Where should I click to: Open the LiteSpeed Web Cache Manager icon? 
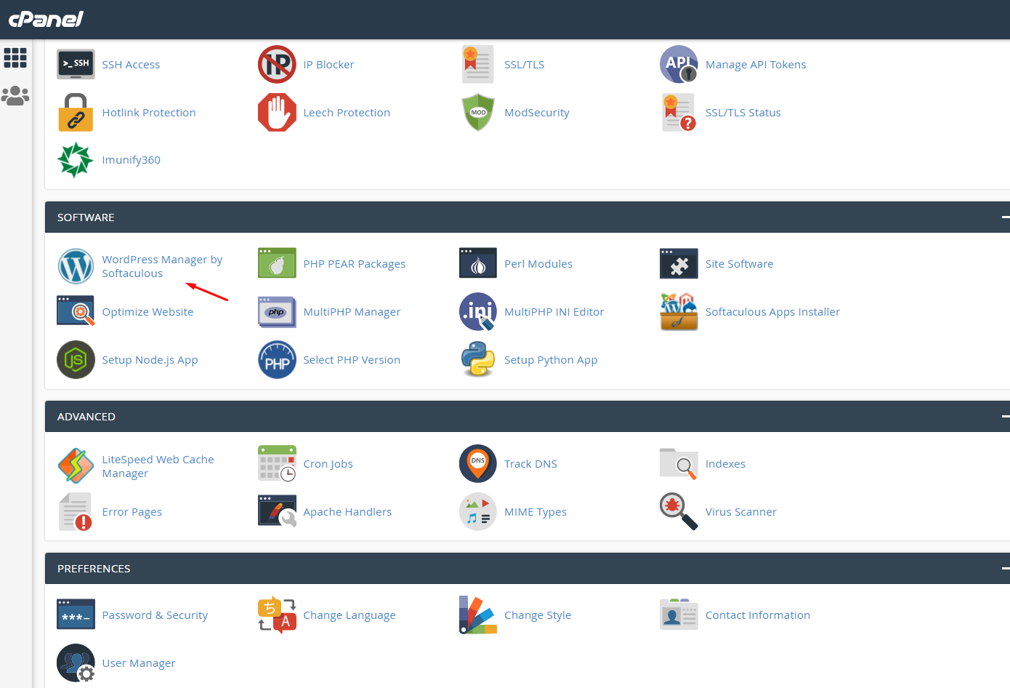tap(76, 466)
